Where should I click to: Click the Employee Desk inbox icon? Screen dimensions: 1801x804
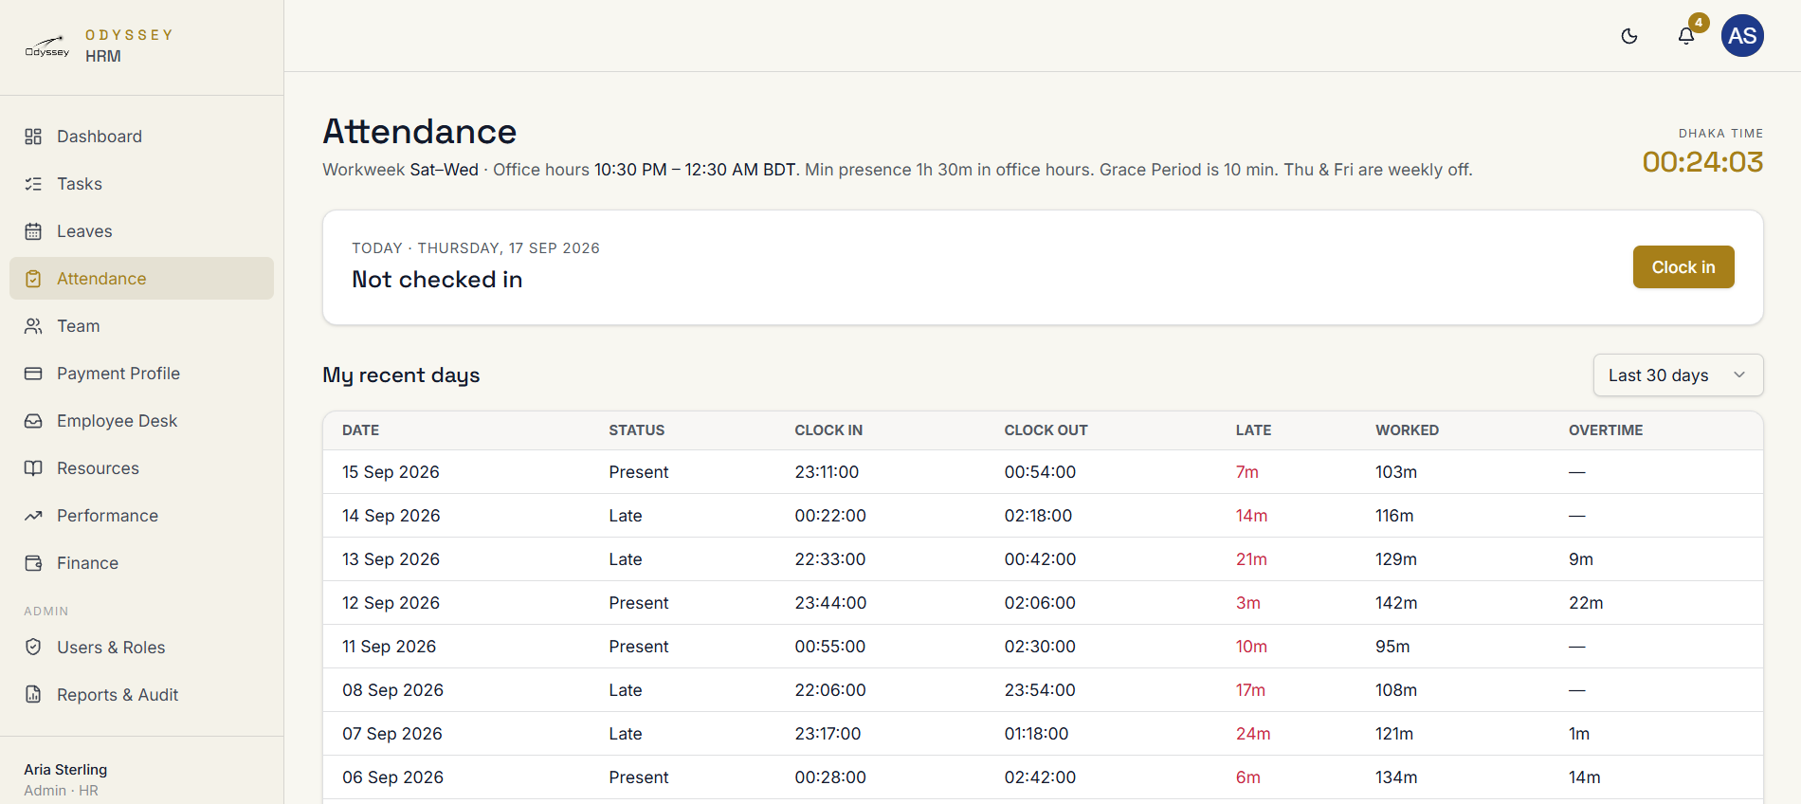coord(33,421)
